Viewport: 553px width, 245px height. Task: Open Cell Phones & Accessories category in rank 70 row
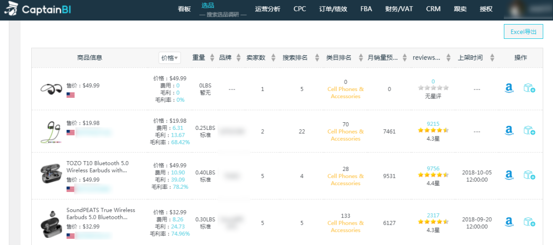point(346,135)
